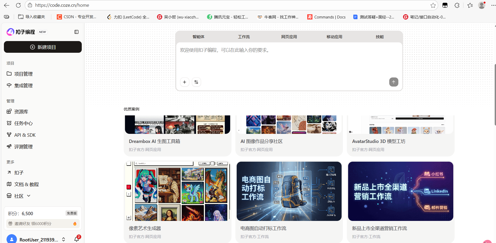
Task: Collapse the left sidebar panel icon
Action: tap(77, 32)
